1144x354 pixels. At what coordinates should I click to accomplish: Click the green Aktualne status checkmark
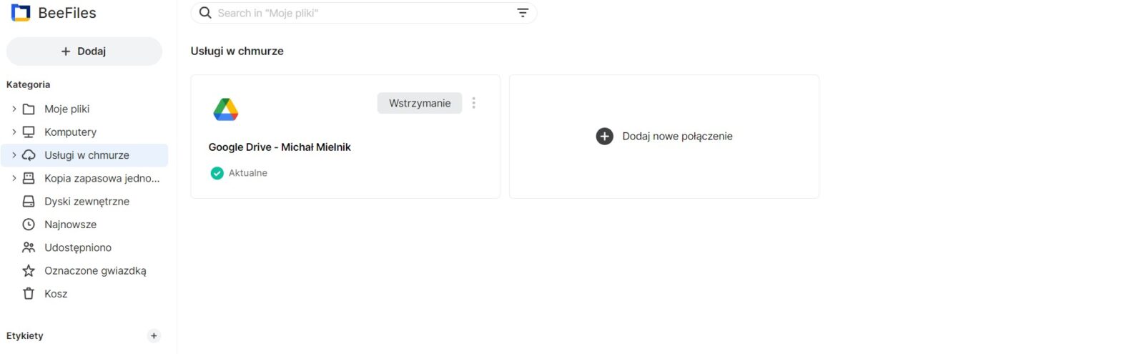point(217,173)
